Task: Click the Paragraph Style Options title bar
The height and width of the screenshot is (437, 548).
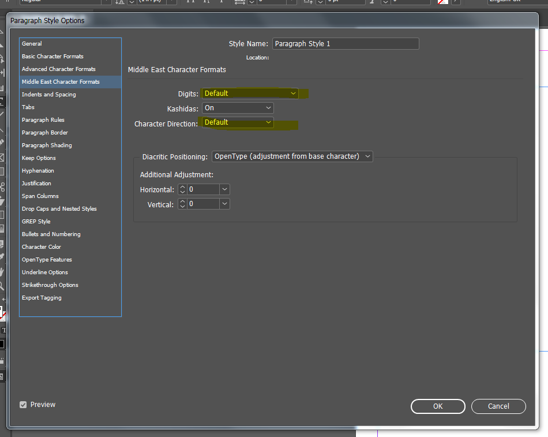Action: 273,21
